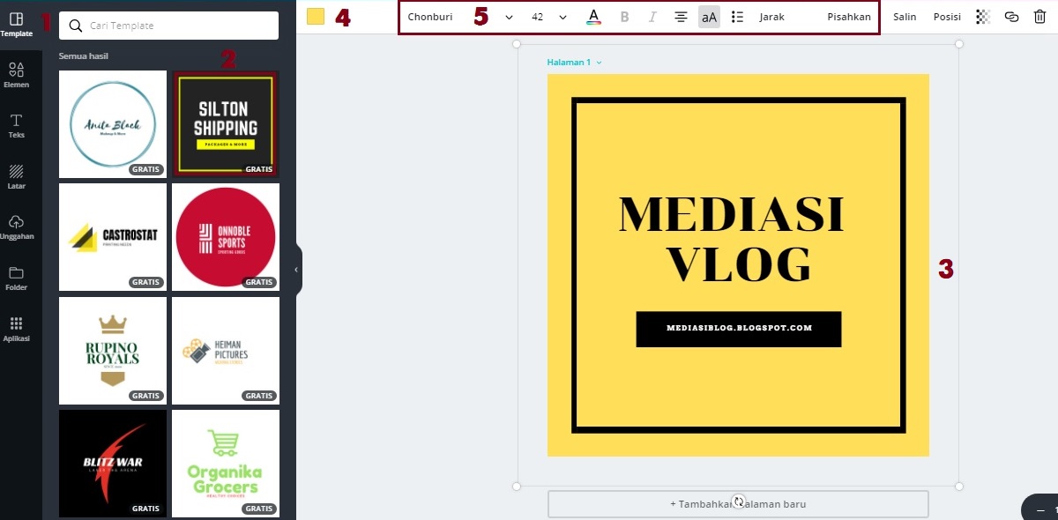Toggle italic formatting on the text

point(652,16)
